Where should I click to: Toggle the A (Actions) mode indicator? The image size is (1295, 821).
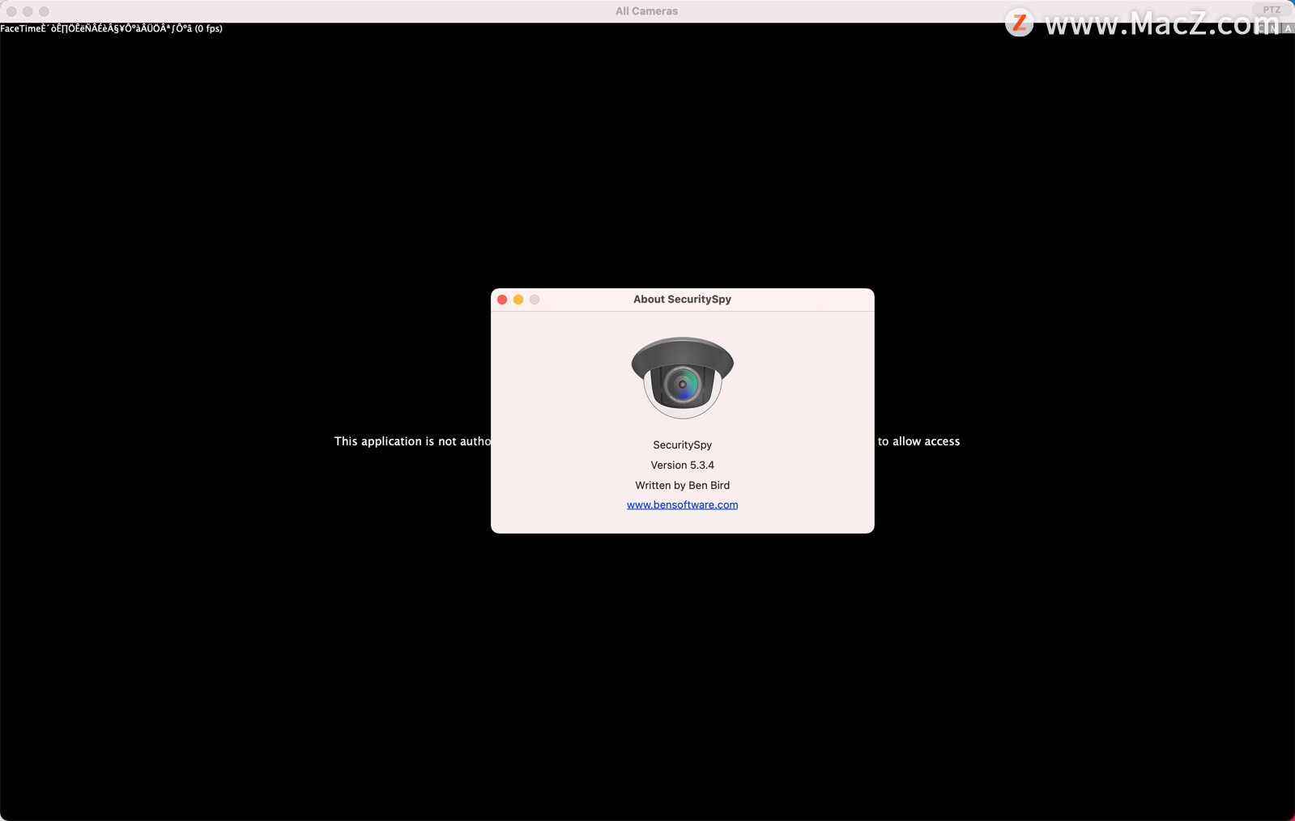[1288, 28]
